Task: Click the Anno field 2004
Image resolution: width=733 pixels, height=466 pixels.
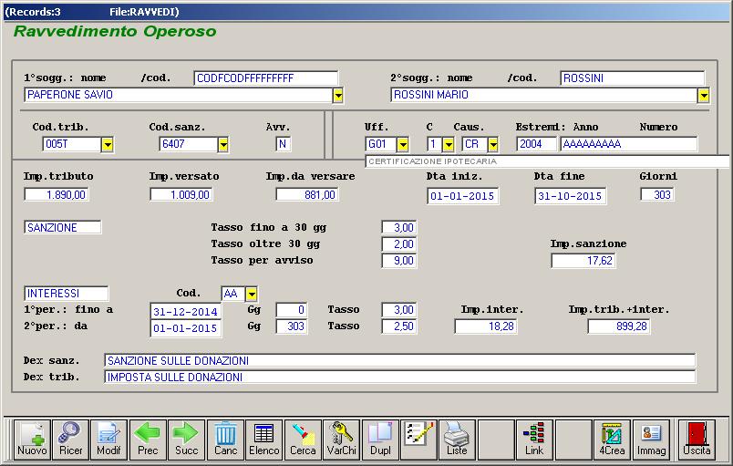Action: tap(536, 144)
